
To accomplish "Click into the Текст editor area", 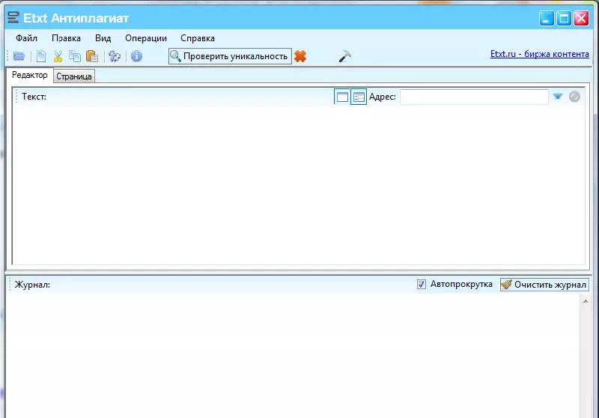I will coord(298,185).
